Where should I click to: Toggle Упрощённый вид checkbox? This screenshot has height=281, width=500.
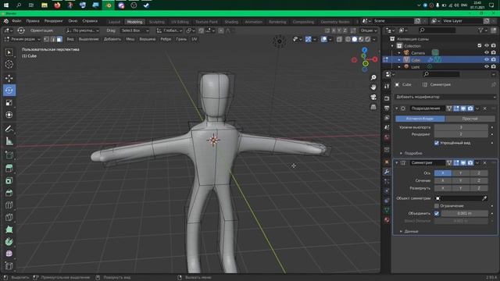[437, 143]
